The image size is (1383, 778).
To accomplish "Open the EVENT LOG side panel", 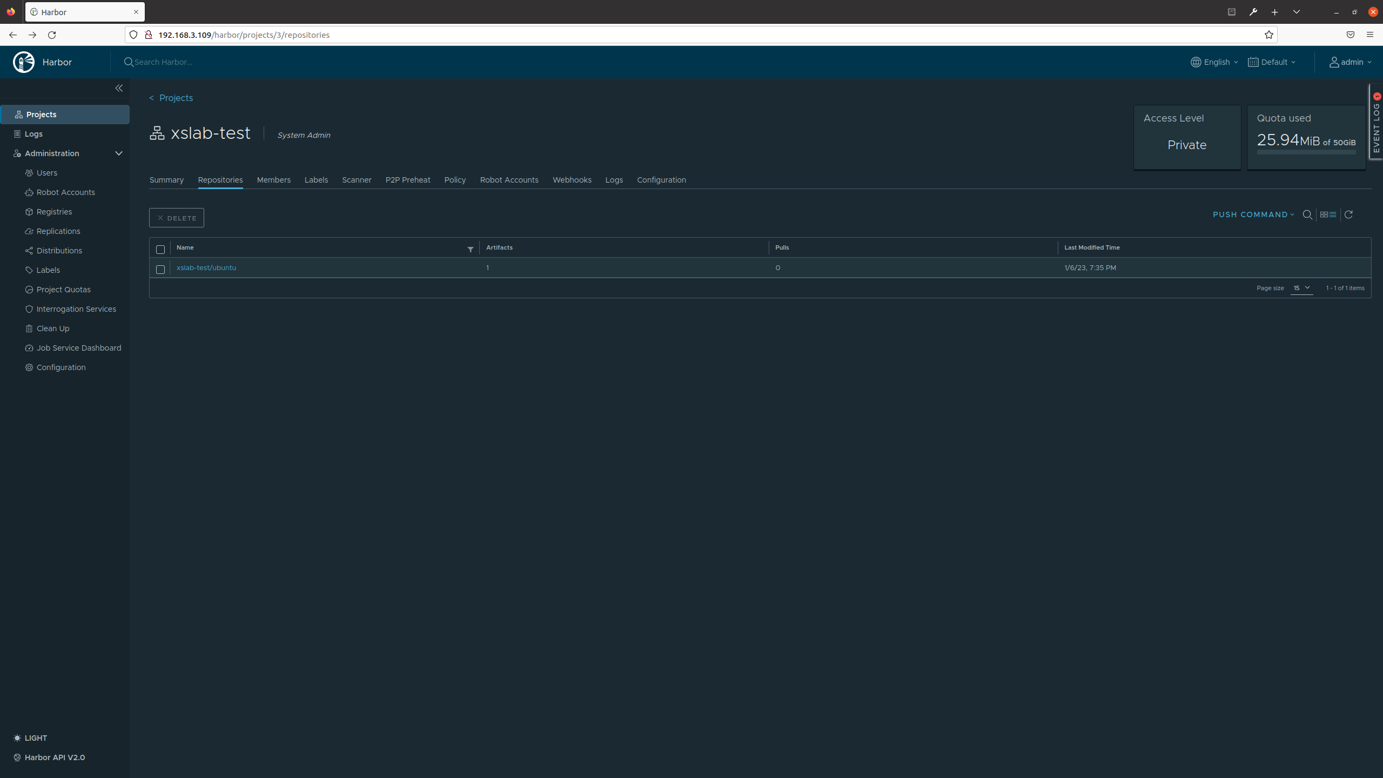I will [1376, 122].
